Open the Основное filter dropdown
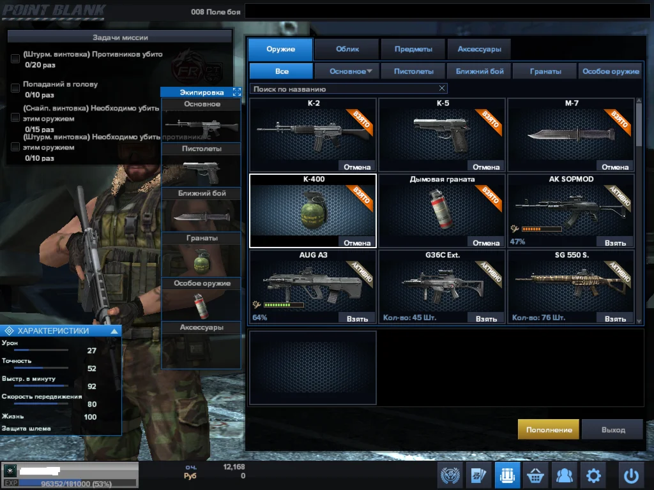This screenshot has width=654, height=490. pyautogui.click(x=347, y=71)
